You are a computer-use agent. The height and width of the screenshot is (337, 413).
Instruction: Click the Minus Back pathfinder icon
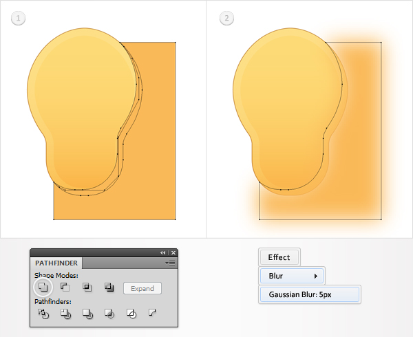tap(152, 312)
